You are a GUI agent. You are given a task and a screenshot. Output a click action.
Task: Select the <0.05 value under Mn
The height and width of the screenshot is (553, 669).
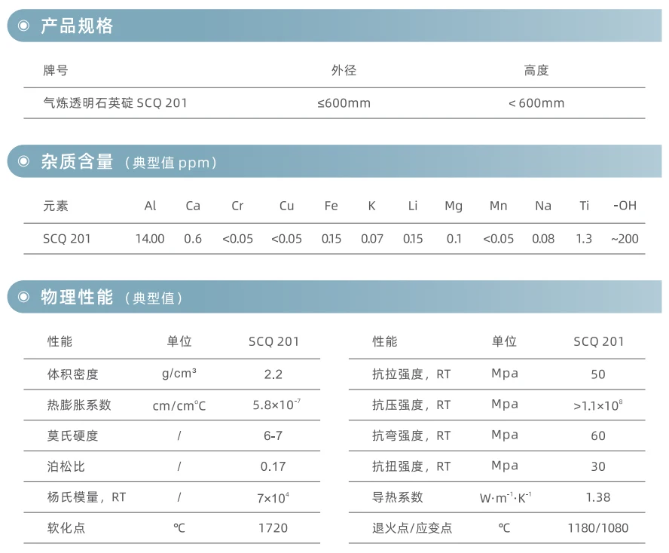click(498, 239)
